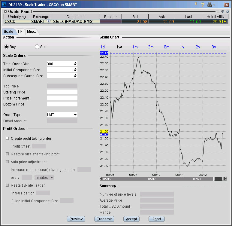The image size is (232, 226).
Task: Click the Last price 21.59 cell
Action: (188, 22)
